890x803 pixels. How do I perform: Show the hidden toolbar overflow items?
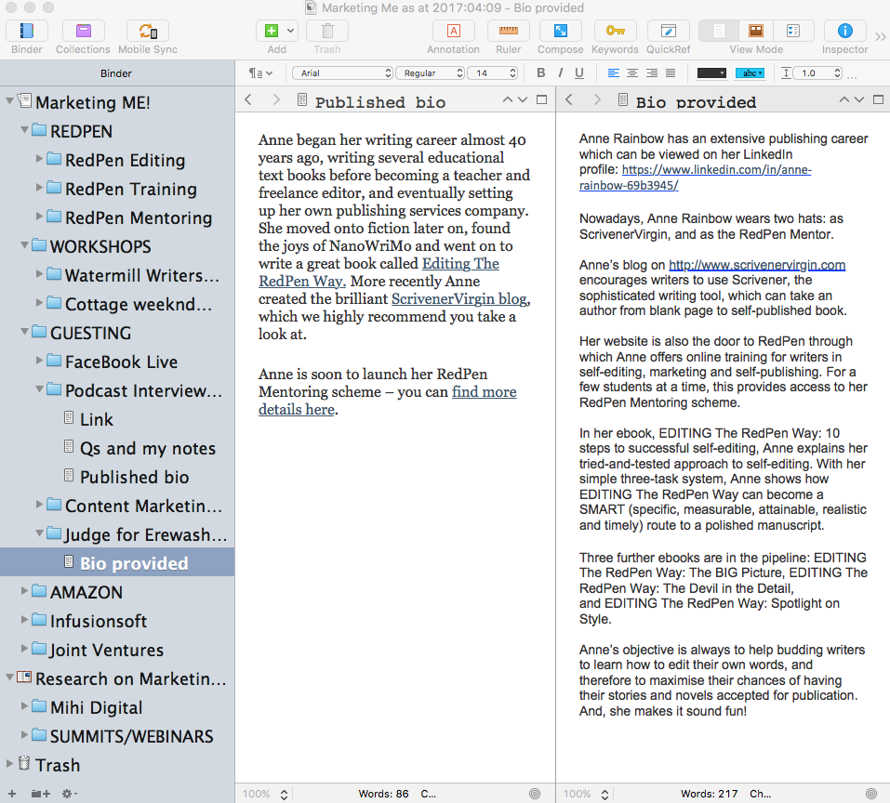coord(881,37)
